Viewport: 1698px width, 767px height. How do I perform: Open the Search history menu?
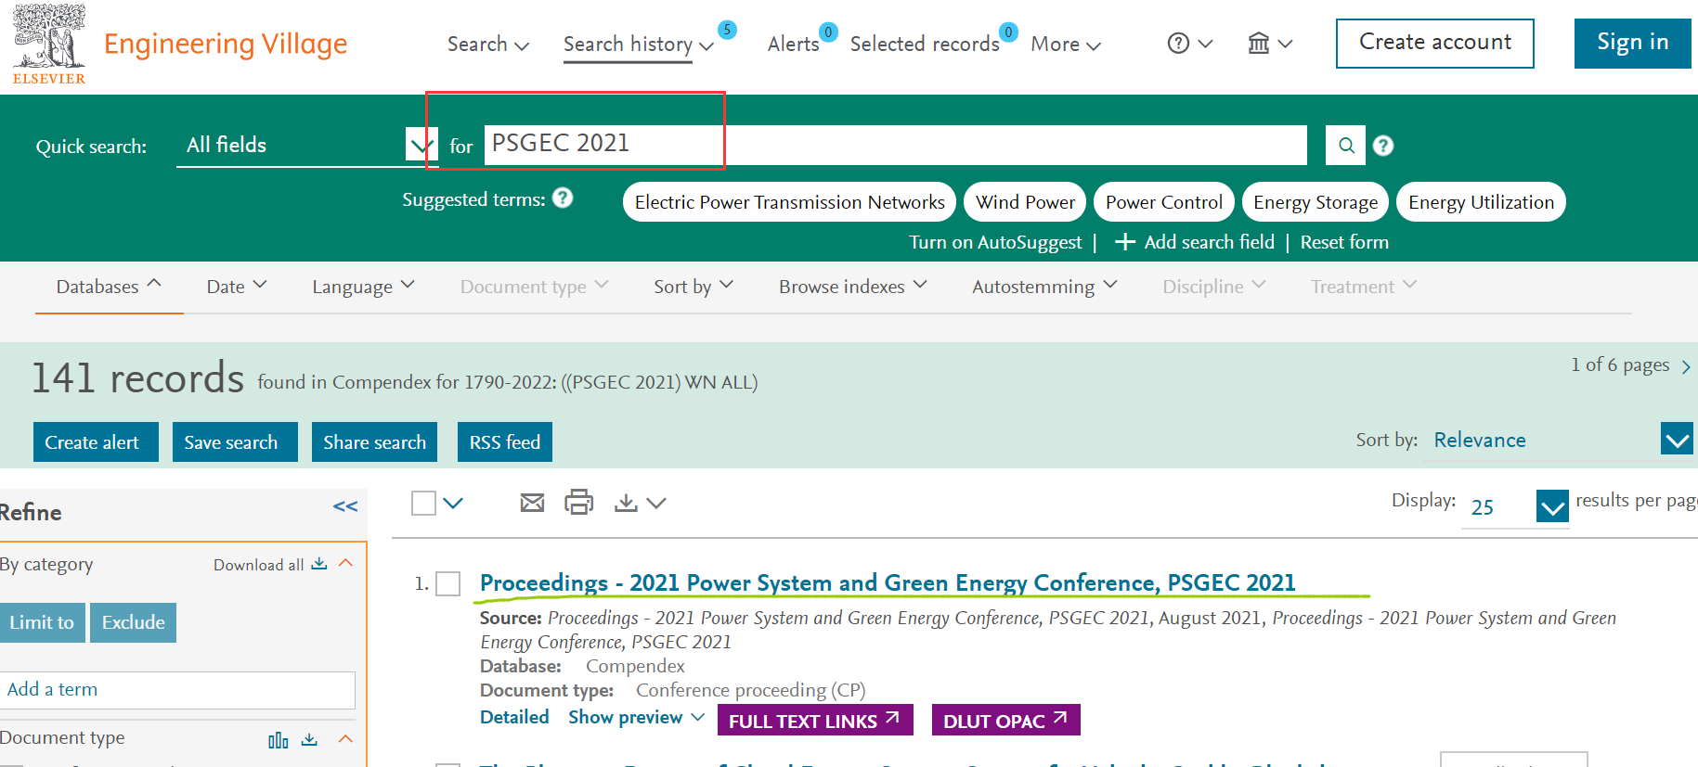(x=639, y=44)
